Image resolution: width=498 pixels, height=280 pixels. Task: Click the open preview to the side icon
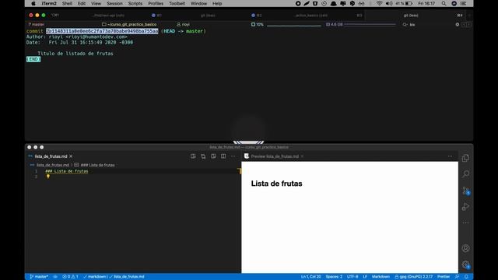coord(213,156)
